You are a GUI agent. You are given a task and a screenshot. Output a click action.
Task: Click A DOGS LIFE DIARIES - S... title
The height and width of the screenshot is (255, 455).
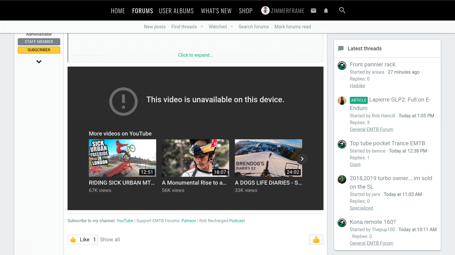click(x=268, y=183)
